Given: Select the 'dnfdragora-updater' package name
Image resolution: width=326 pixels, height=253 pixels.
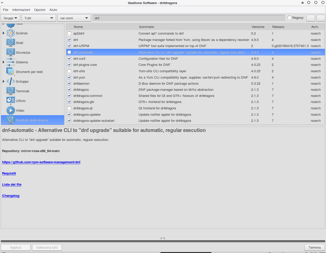Looking at the screenshot, I should point(87,114).
